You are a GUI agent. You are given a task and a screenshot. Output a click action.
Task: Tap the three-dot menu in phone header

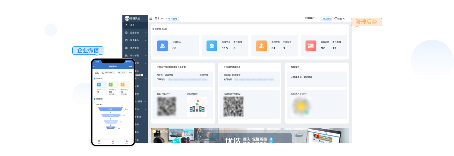click(x=131, y=66)
